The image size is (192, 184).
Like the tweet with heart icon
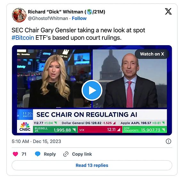(15, 154)
